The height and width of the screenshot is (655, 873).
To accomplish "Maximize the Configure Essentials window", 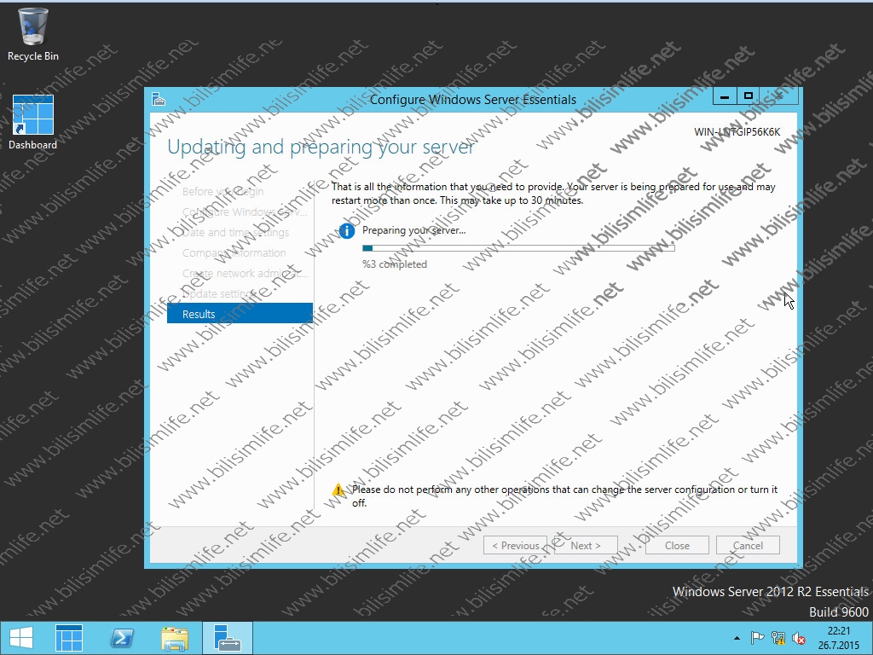I will click(749, 96).
